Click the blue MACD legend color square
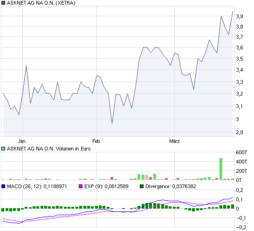The height and width of the screenshot is (231, 254). coord(3,186)
